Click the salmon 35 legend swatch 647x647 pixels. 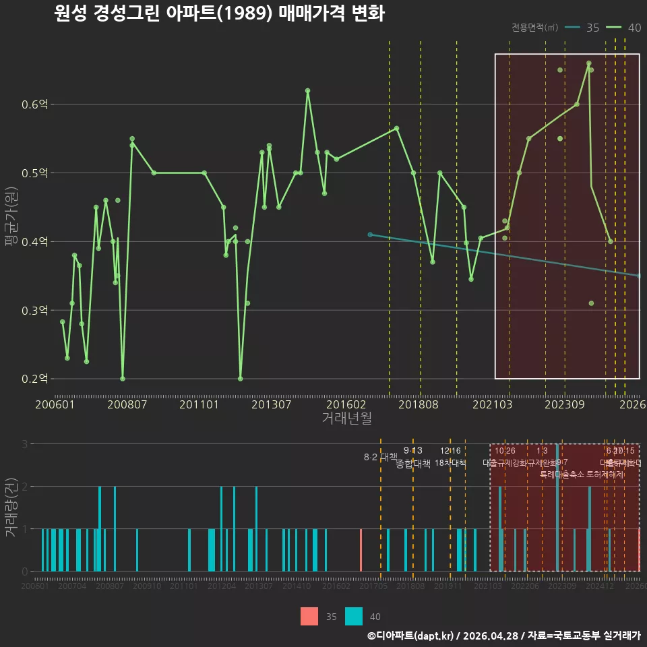309,617
